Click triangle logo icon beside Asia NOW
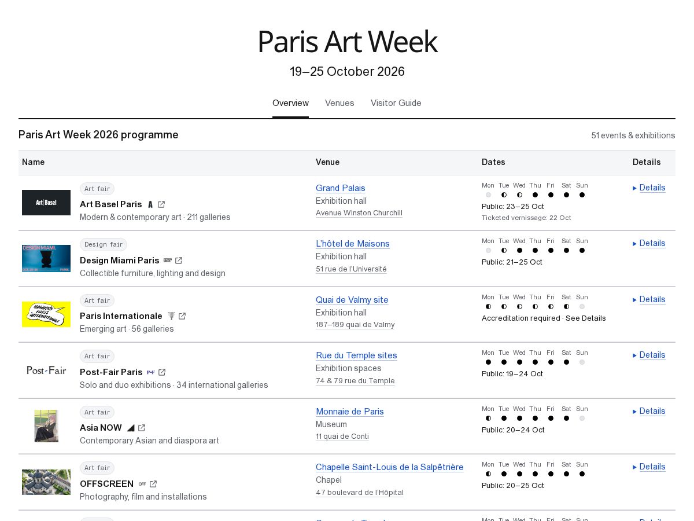The width and height of the screenshot is (694, 521). click(x=131, y=428)
